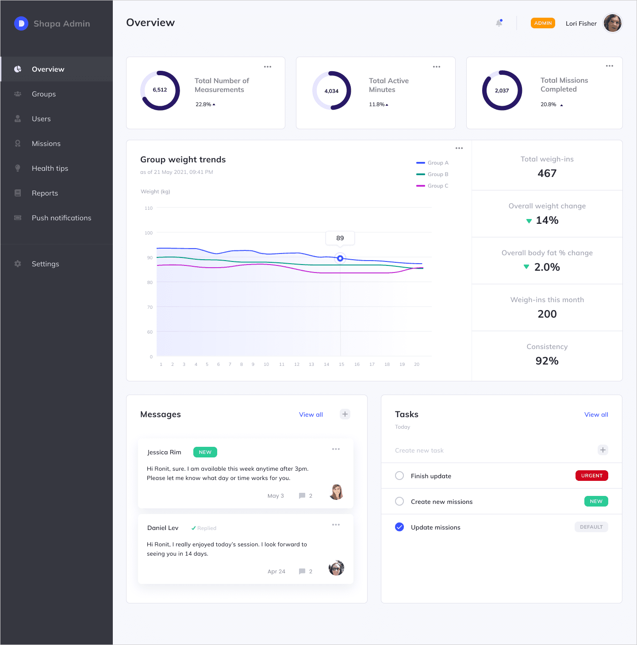Click the Health tips lightbulb icon
The height and width of the screenshot is (645, 637).
17,168
